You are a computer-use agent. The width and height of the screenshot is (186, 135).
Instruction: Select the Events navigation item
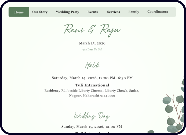(x=93, y=12)
